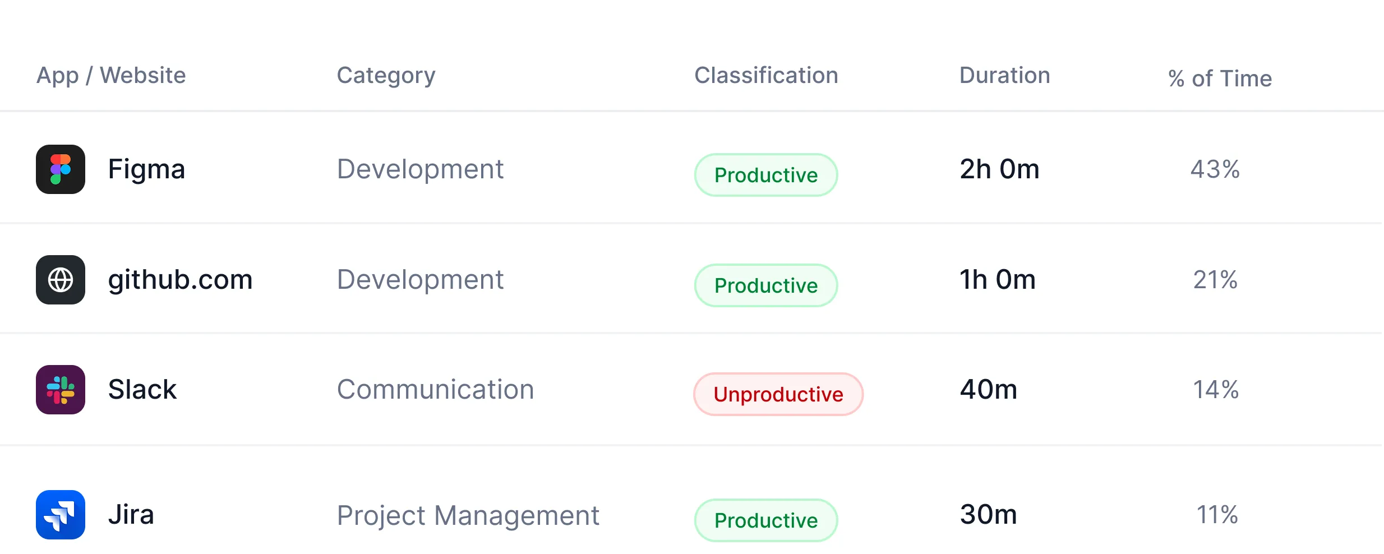Click Jira's Project Management category
This screenshot has width=1384, height=554.
(468, 516)
